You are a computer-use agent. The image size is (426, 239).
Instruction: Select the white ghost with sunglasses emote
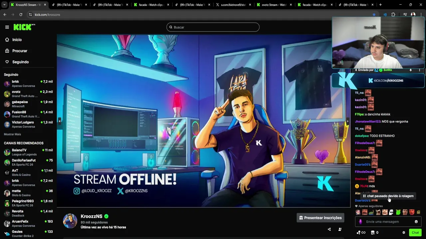[x=391, y=212]
